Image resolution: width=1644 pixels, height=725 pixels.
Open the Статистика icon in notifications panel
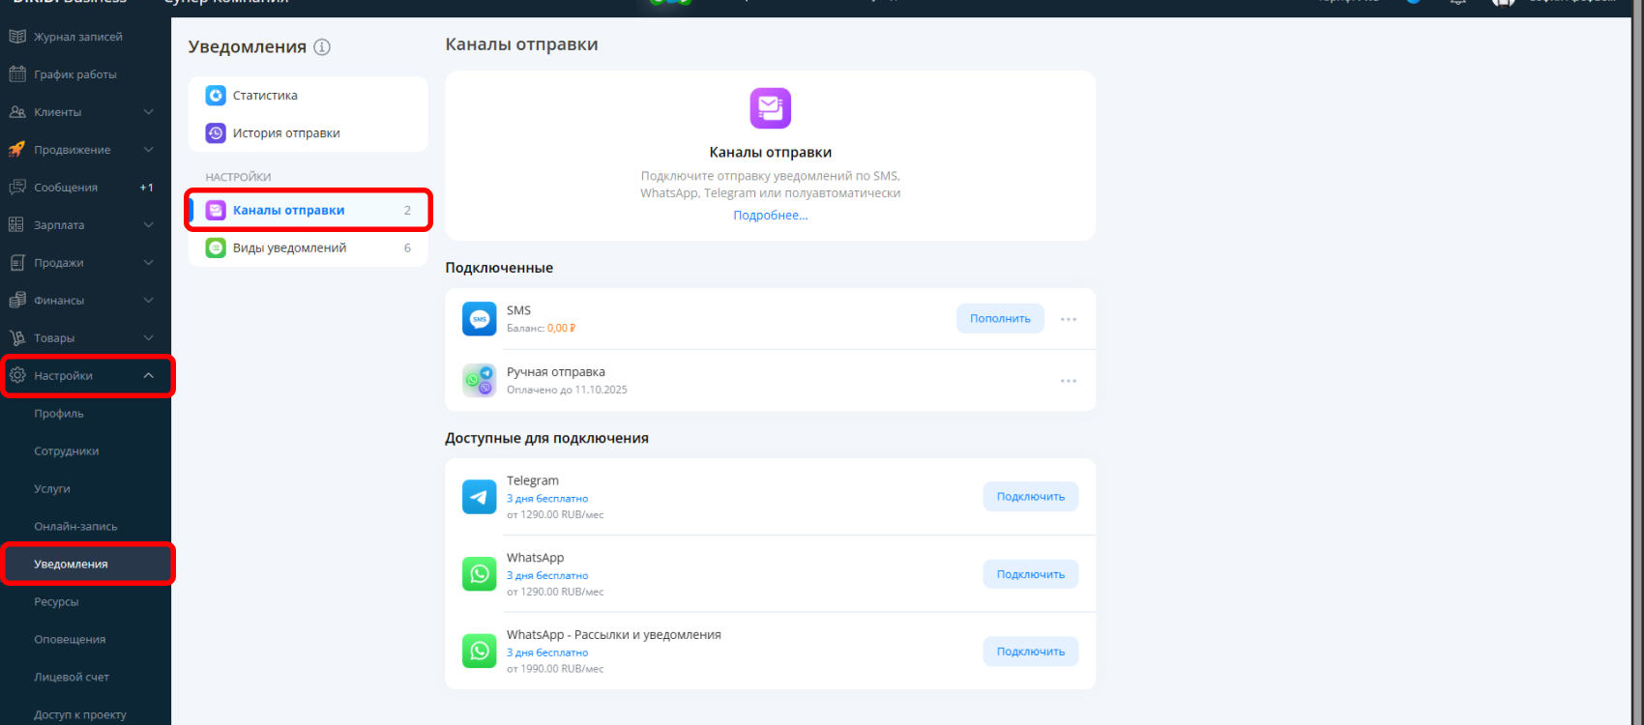(216, 96)
